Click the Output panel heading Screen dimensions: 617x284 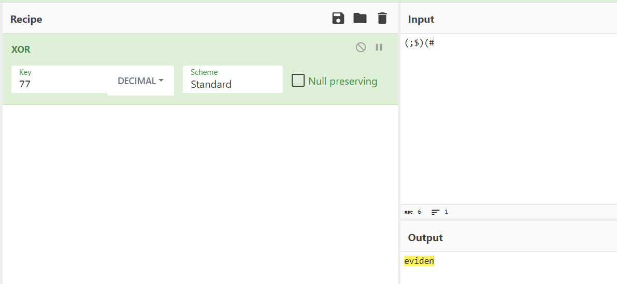[x=425, y=238]
